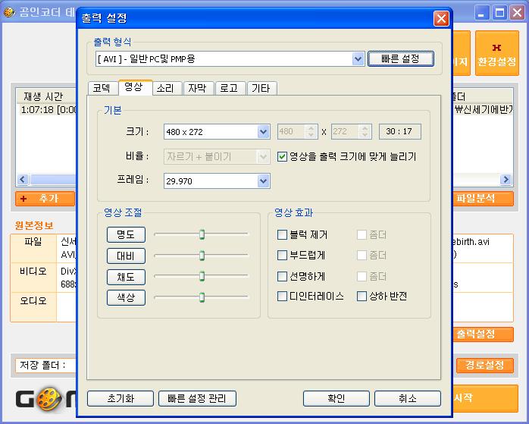
Task: Open 빠른 설정 관리 button
Action: tap(197, 398)
